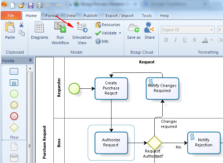Switch to the View ribbon tab
Image resolution: width=223 pixels, height=163 pixels.
(x=71, y=16)
